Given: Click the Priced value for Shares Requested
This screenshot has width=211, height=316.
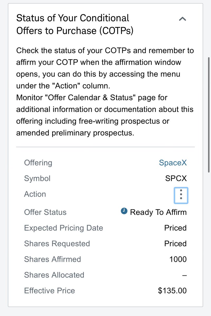Looking at the screenshot, I should 175,244.
